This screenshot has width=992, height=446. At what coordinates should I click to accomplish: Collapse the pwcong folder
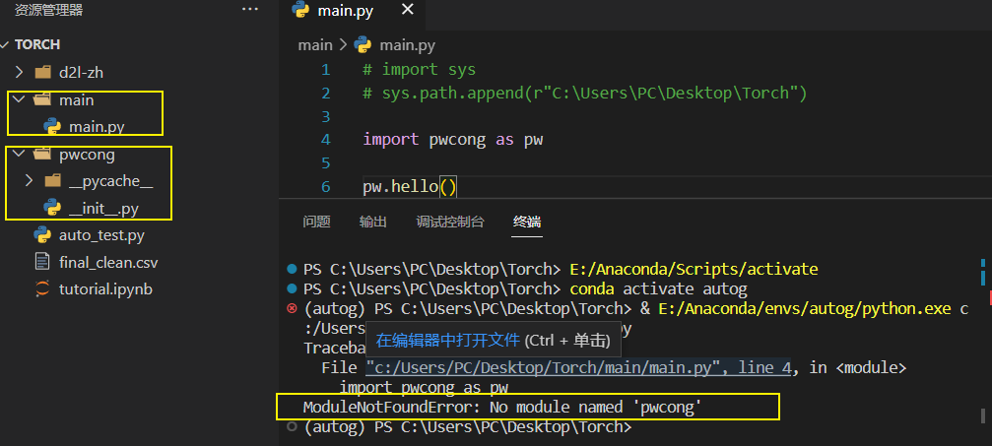coord(19,154)
